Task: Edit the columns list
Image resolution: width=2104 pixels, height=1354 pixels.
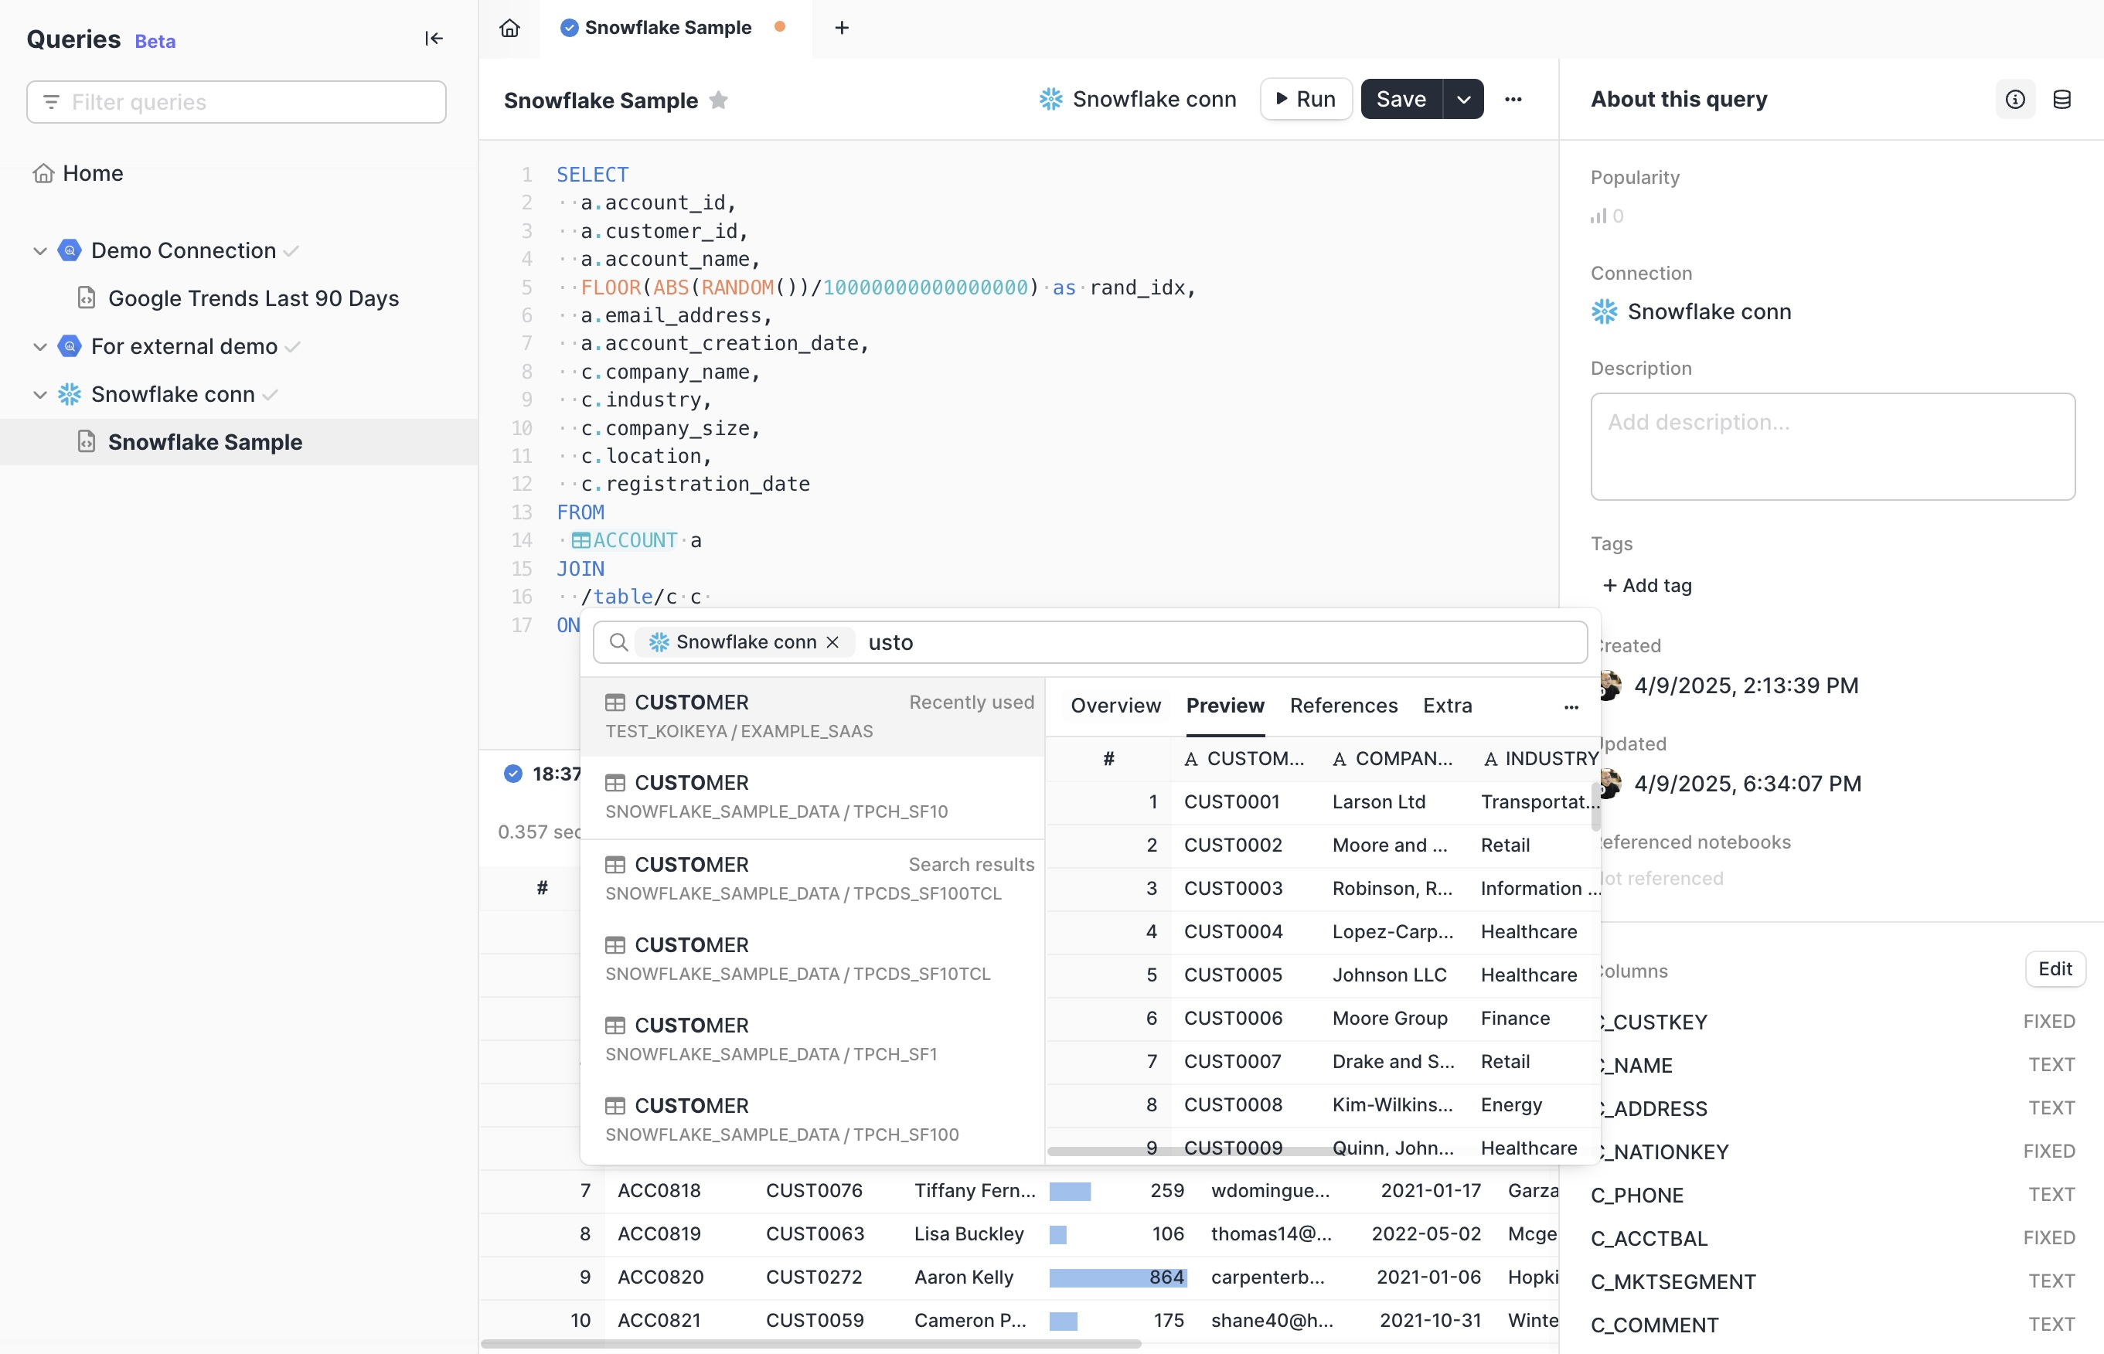Action: 2054,969
